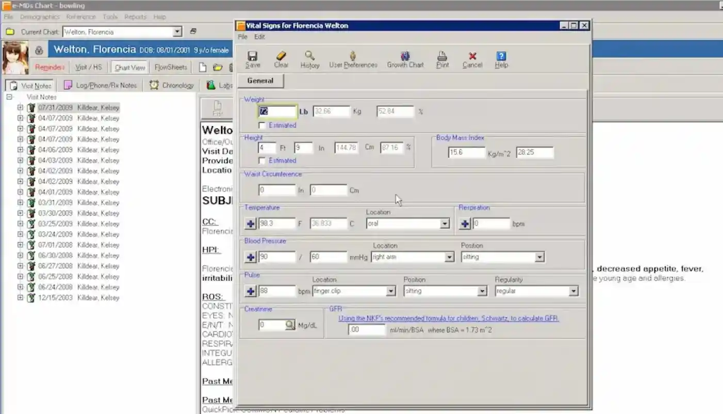This screenshot has height=414, width=723.
Task: Add another blood pressure reading with the plus icon
Action: point(250,257)
